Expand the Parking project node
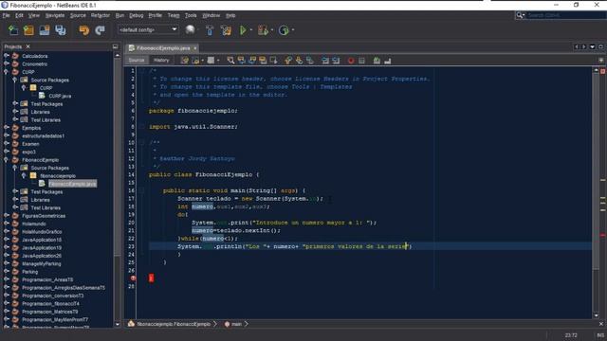607x341 pixels. [7, 272]
